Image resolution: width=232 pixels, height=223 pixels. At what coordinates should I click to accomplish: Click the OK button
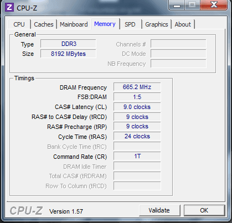click(x=204, y=210)
